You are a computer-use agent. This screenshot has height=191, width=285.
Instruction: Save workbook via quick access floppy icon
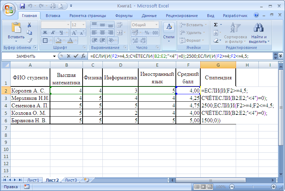(22, 6)
